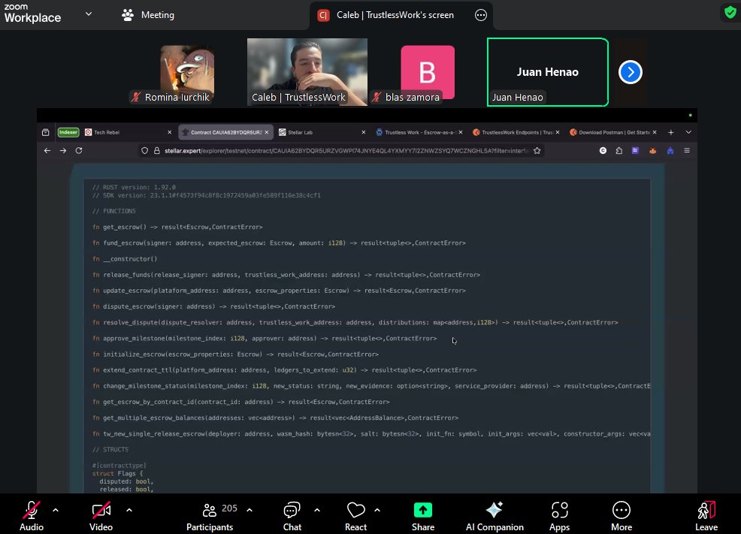741x534 pixels.
Task: Click the extend_contract_ttl function line
Action: click(x=285, y=370)
